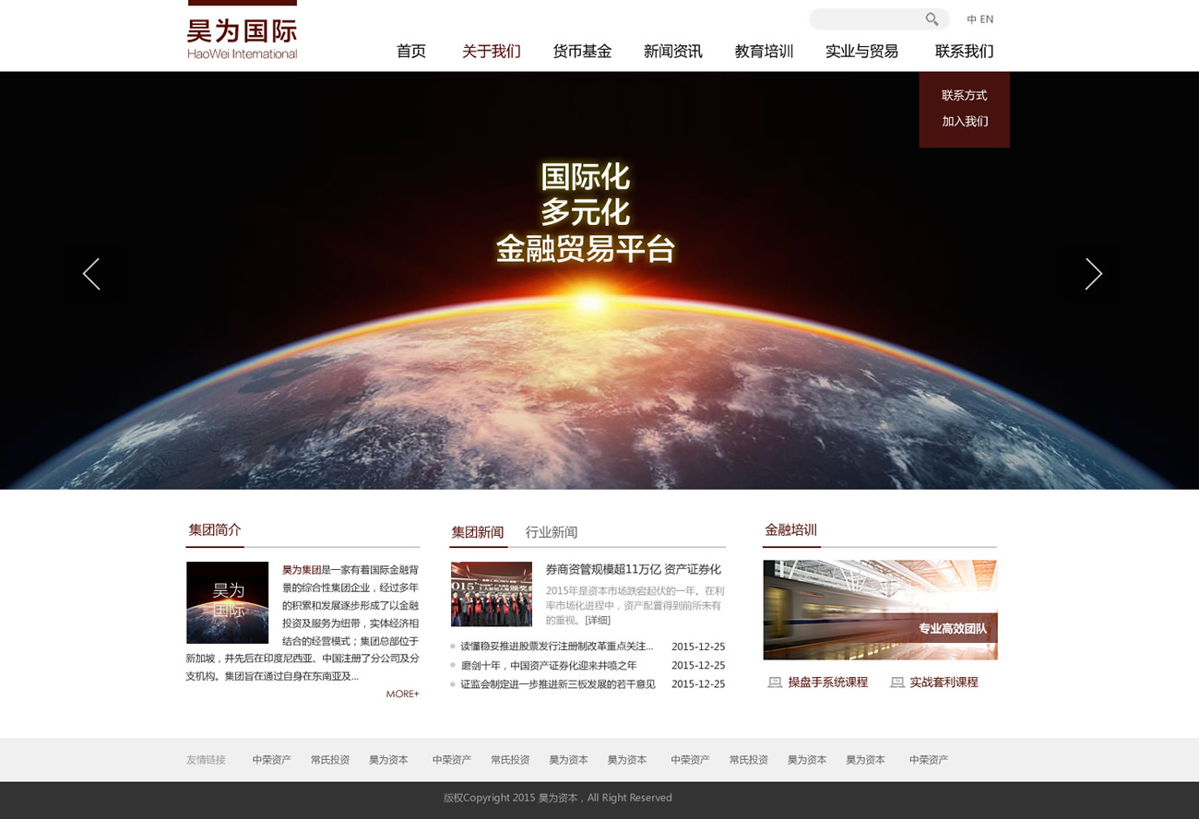This screenshot has width=1199, height=819.
Task: Open the [详细] news detail link
Action: pyautogui.click(x=598, y=621)
